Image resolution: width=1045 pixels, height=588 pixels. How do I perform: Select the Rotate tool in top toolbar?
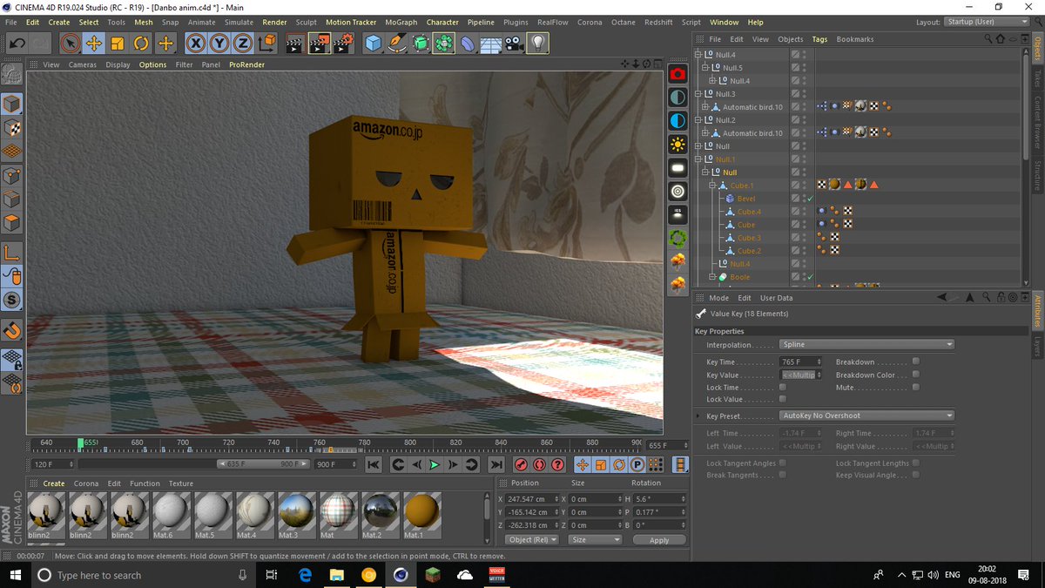[141, 43]
